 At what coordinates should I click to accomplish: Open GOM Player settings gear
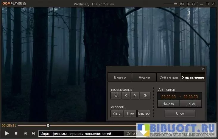tap(24, 4)
